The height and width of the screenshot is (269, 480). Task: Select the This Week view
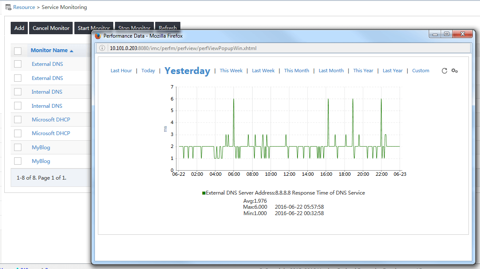(x=231, y=71)
